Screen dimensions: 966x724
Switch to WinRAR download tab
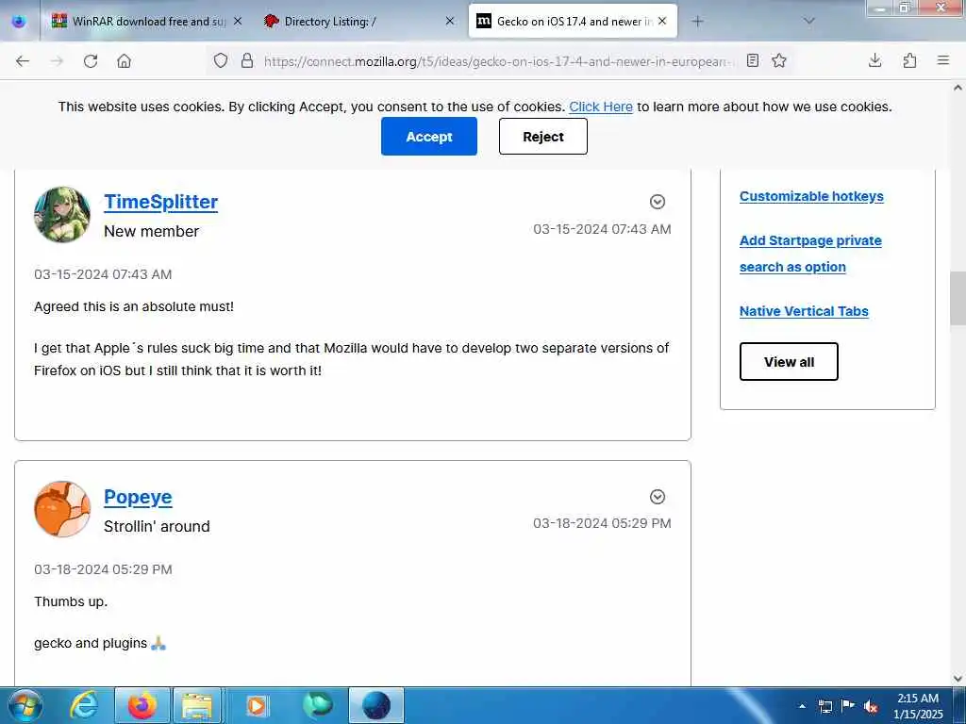[x=146, y=21]
